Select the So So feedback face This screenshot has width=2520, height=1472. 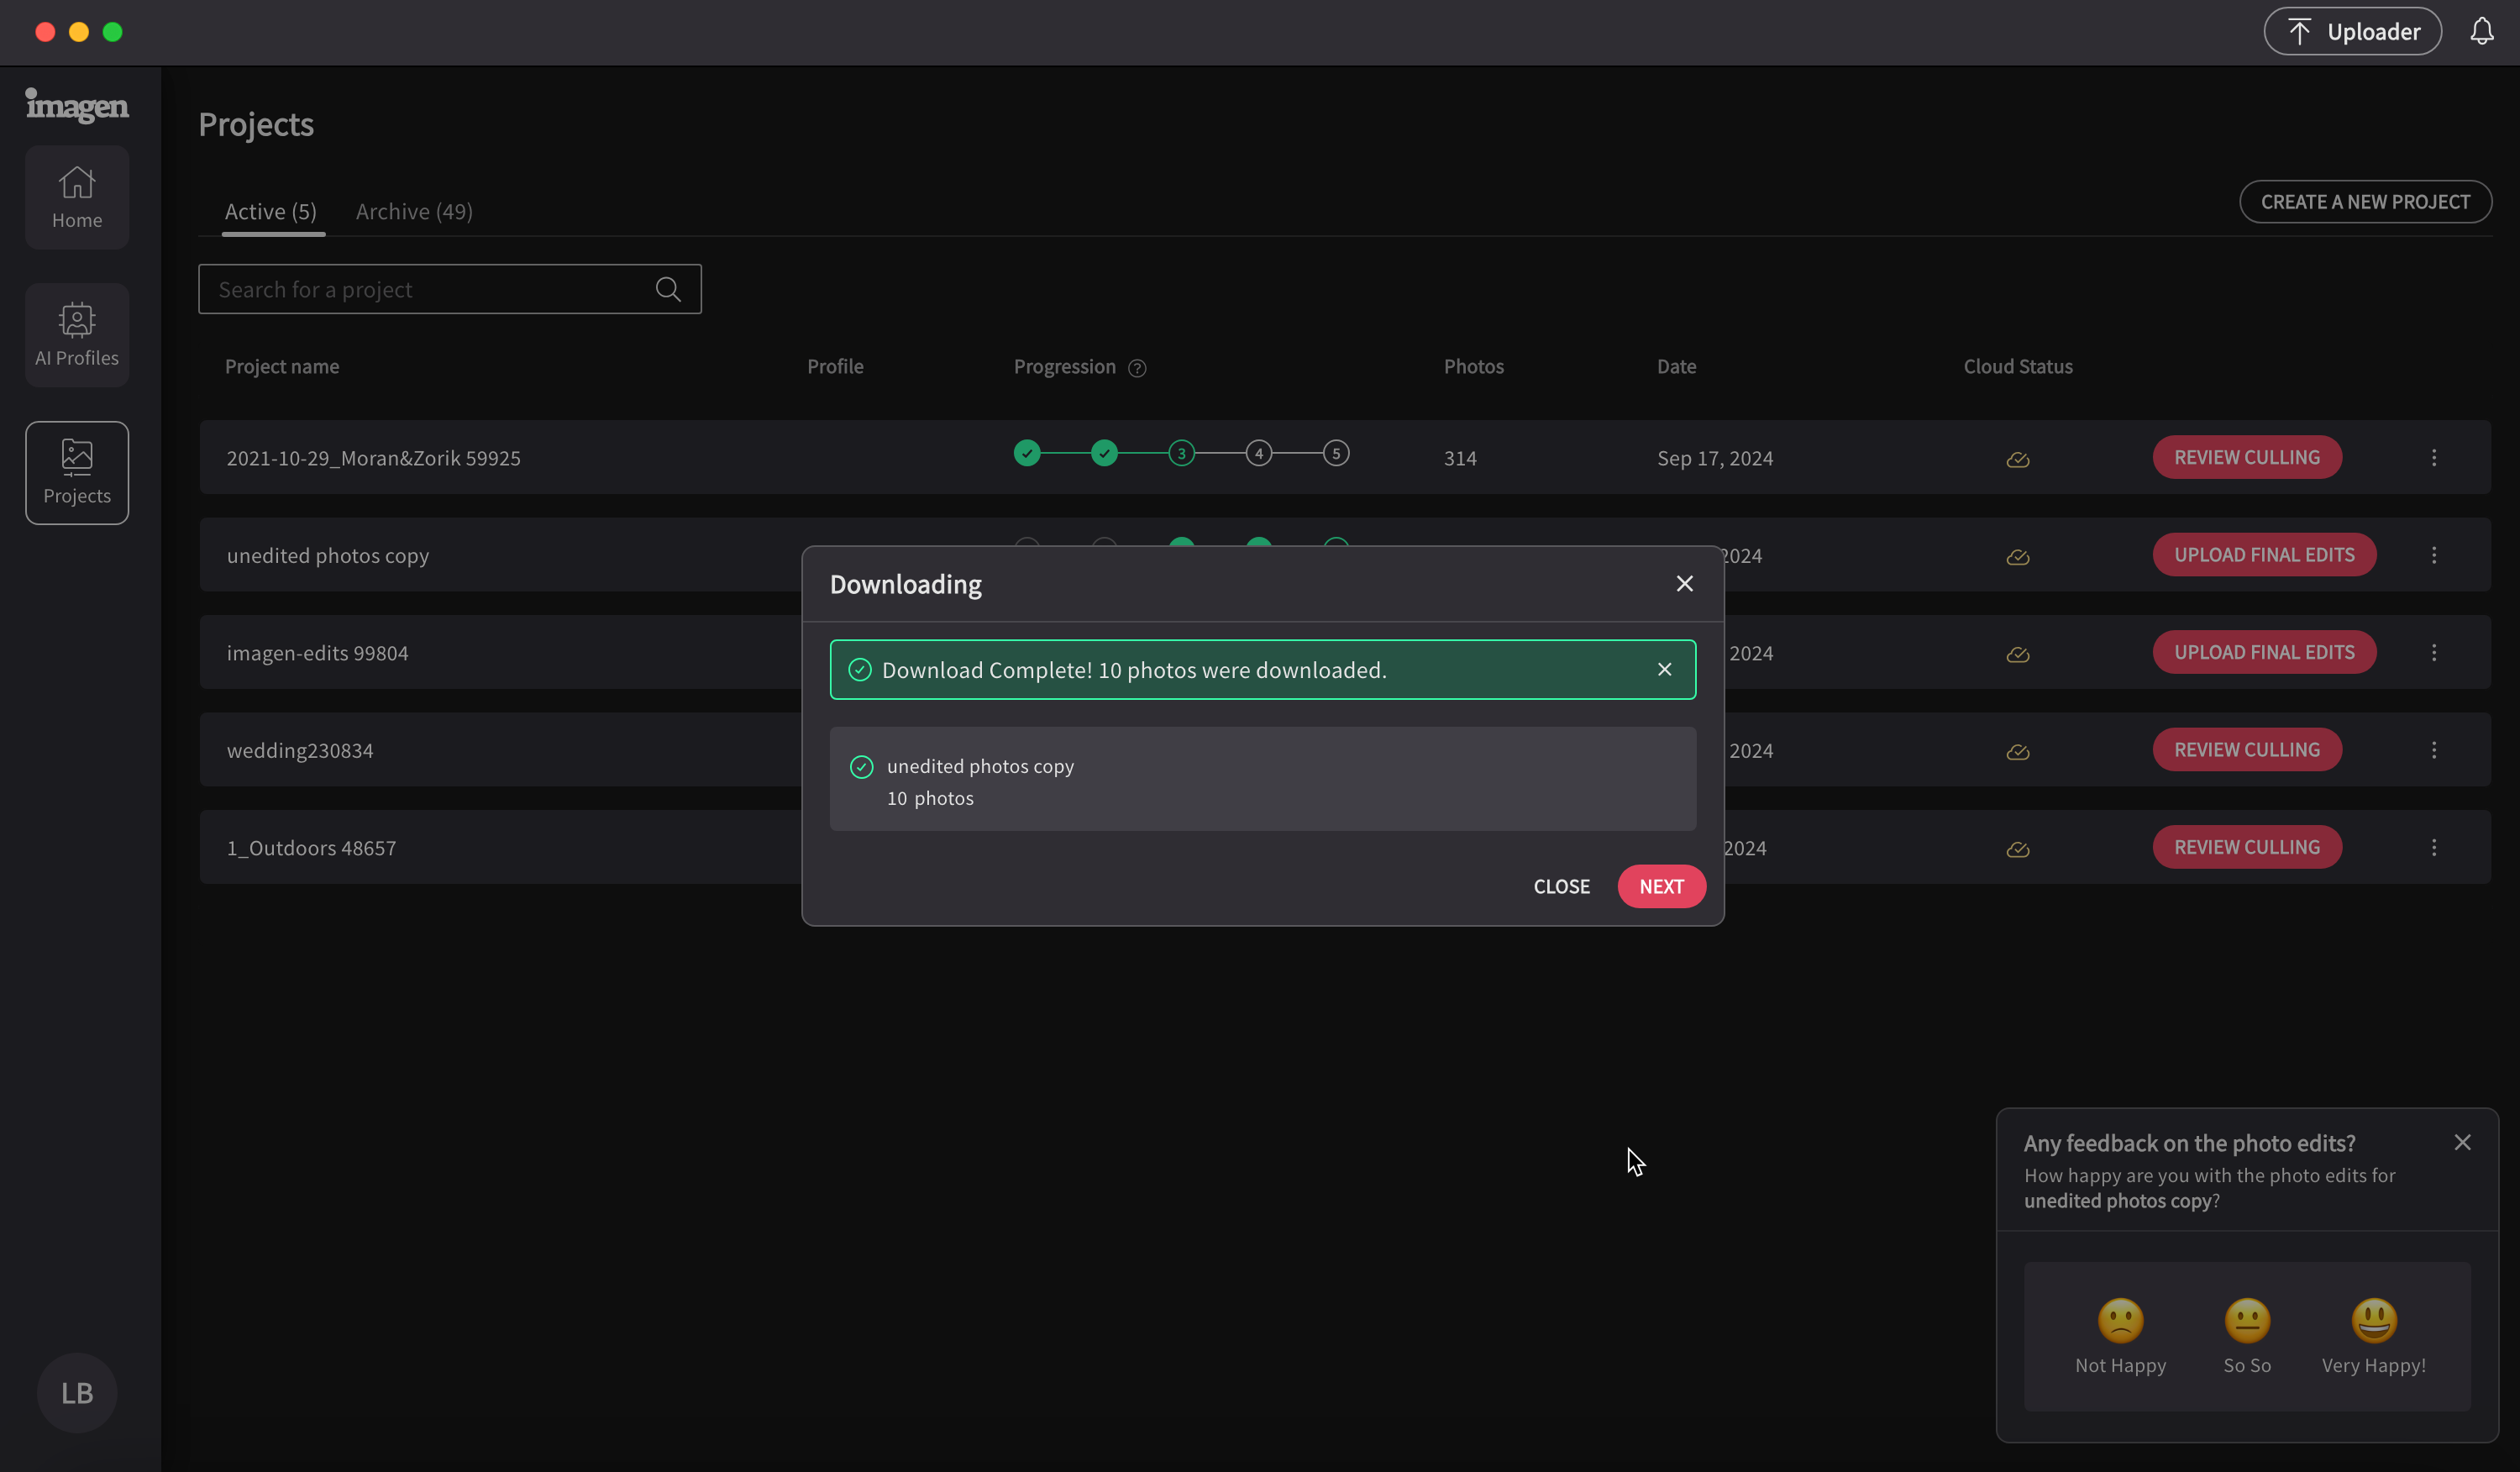(2247, 1322)
